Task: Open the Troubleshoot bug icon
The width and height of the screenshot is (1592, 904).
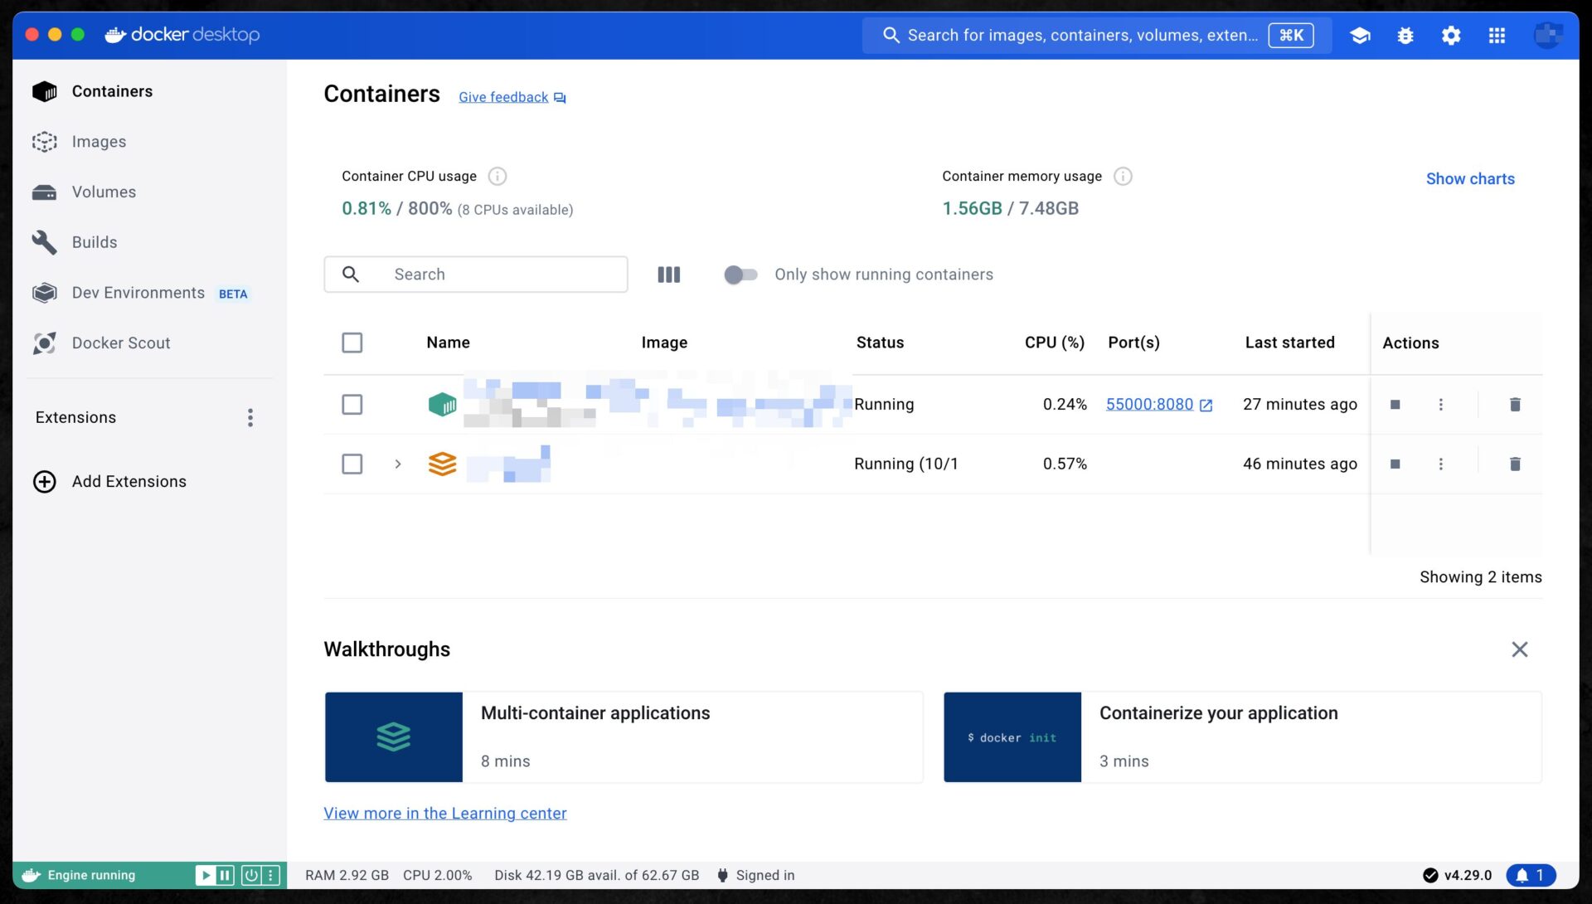Action: pos(1405,36)
